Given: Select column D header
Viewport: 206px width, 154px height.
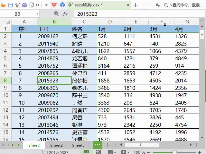Looking at the screenshot, I should click(x=110, y=22).
